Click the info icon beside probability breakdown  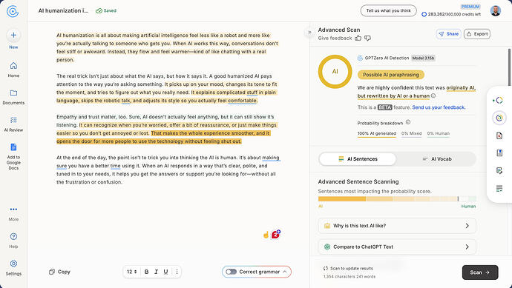click(408, 122)
